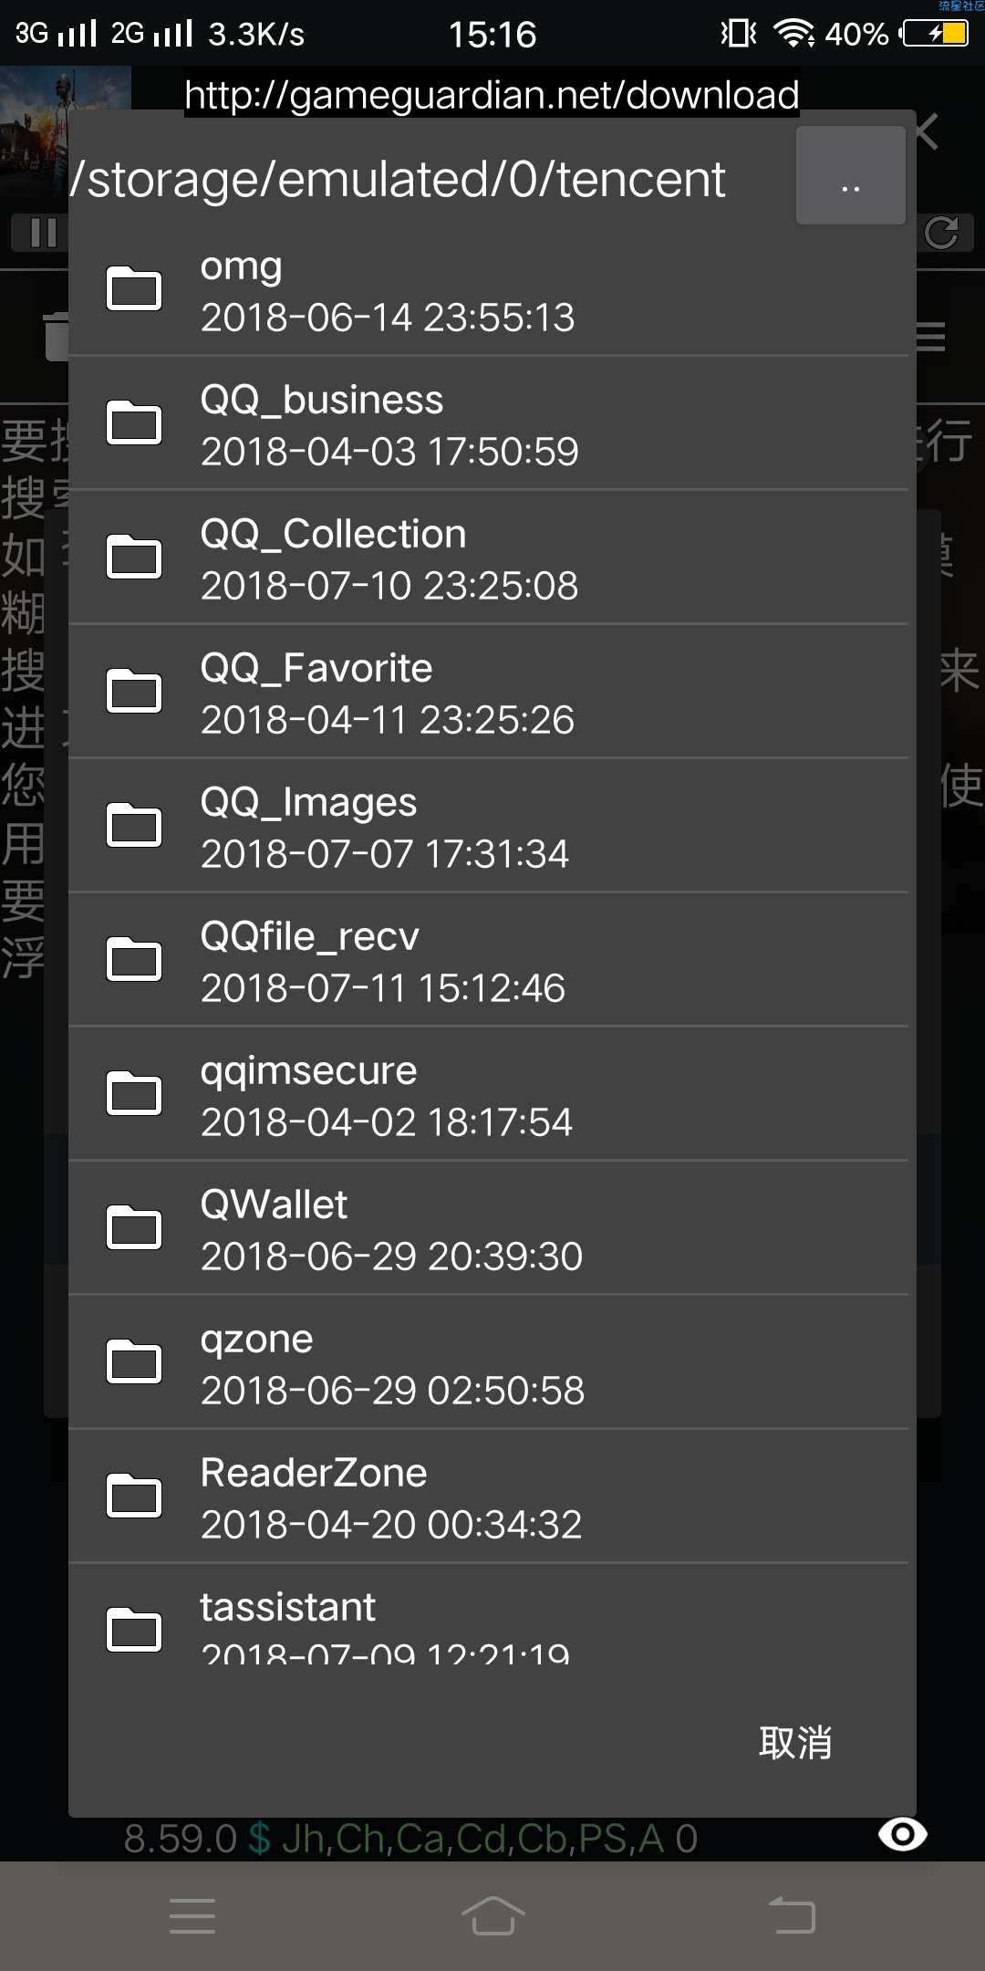Click the pause icon behind the dialog

(x=41, y=233)
